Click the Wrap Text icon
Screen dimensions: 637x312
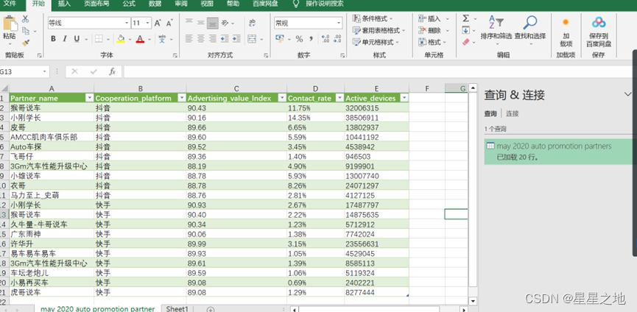(x=253, y=23)
